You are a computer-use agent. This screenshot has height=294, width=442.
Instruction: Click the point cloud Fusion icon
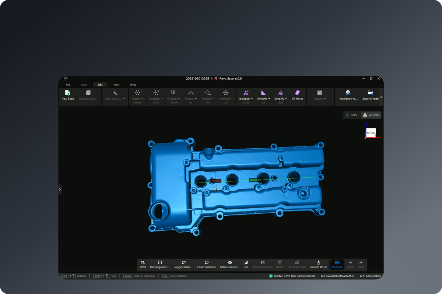(x=137, y=93)
